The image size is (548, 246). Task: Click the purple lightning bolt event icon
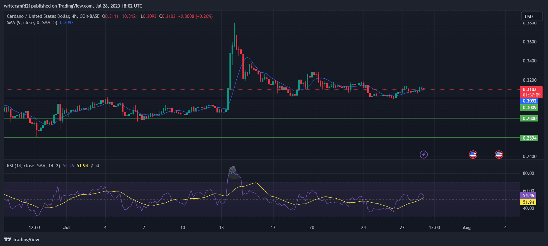point(424,155)
